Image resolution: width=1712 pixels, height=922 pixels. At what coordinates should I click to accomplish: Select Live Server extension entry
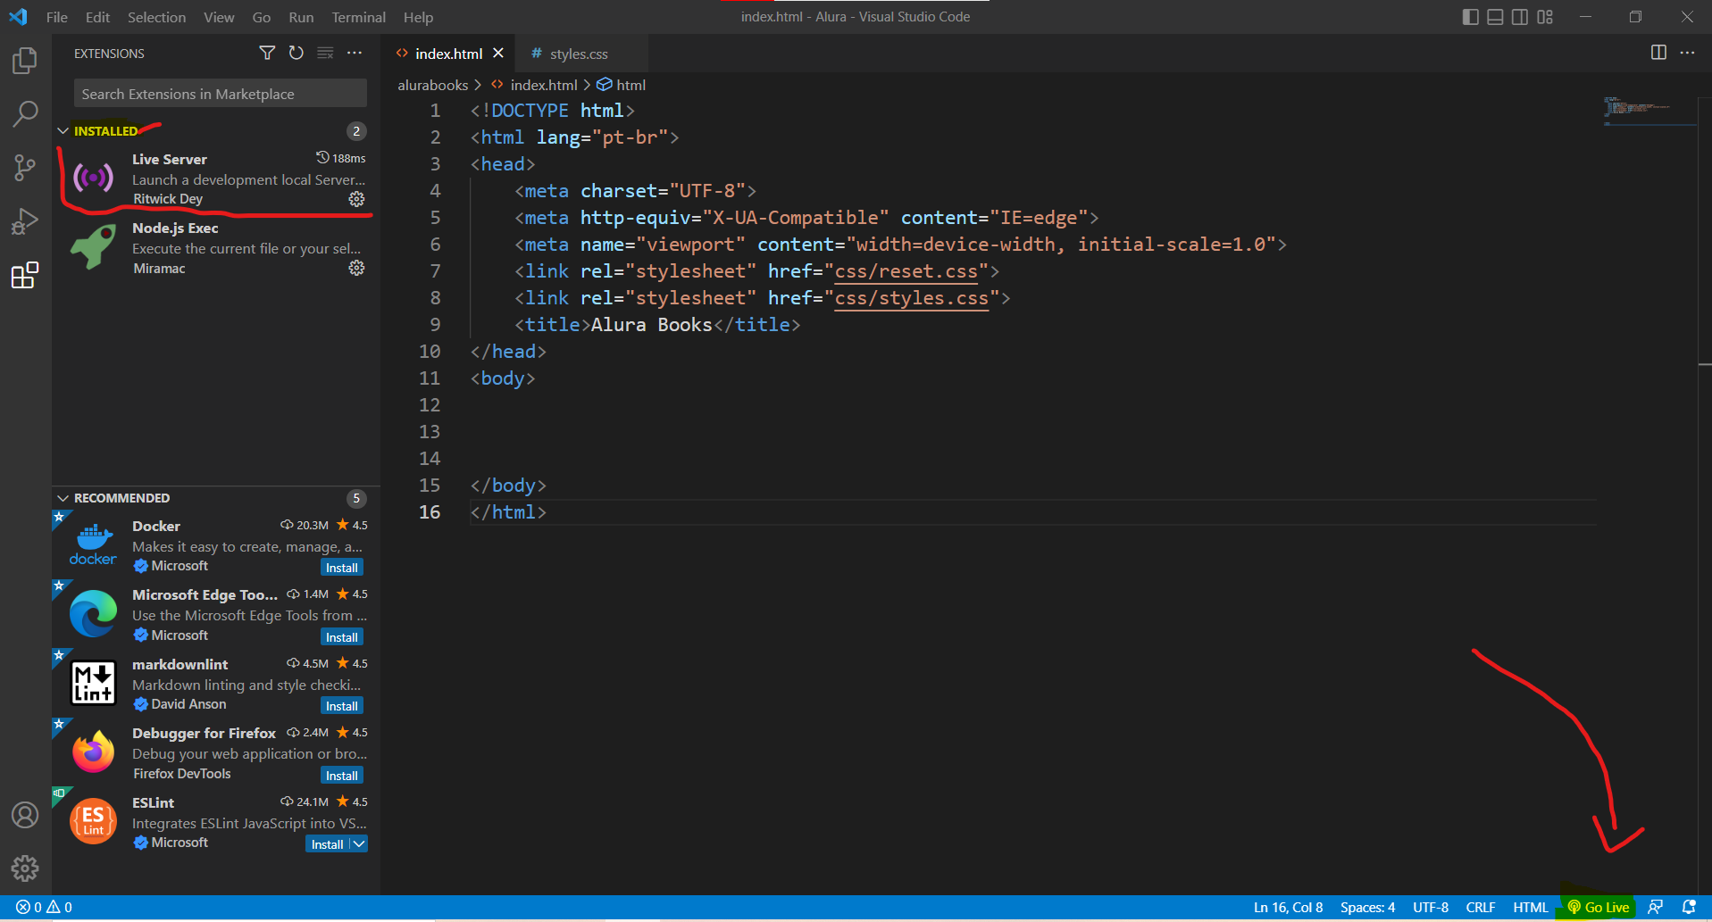216,179
